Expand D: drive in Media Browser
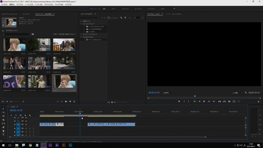Screen dimensions: 263x148 click(84, 29)
